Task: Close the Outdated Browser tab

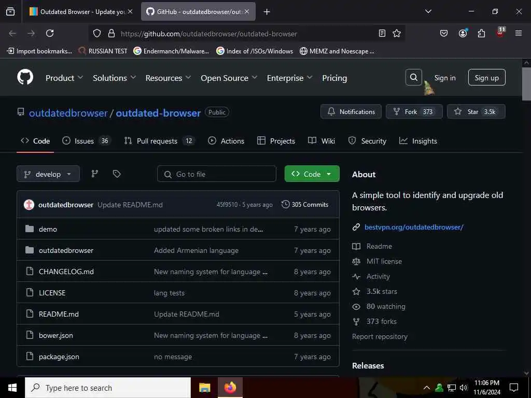Action: (130, 11)
